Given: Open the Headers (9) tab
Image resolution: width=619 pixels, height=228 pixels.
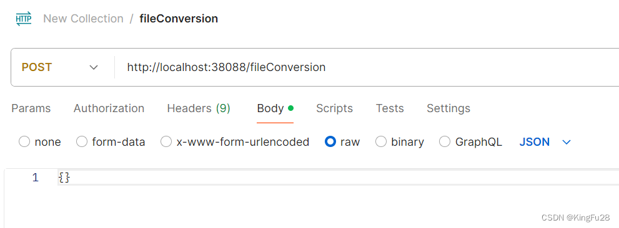Looking at the screenshot, I should tap(199, 108).
